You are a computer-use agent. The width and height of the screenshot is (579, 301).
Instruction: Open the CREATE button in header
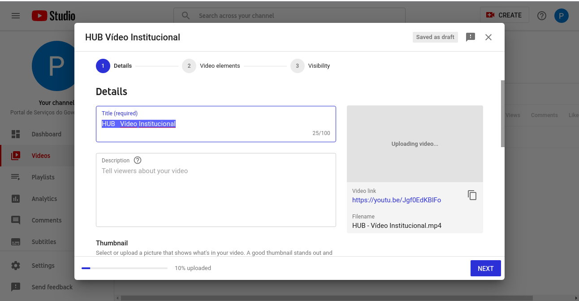pos(504,15)
